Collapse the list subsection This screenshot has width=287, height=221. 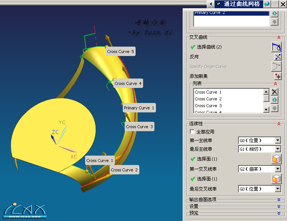pos(275,84)
